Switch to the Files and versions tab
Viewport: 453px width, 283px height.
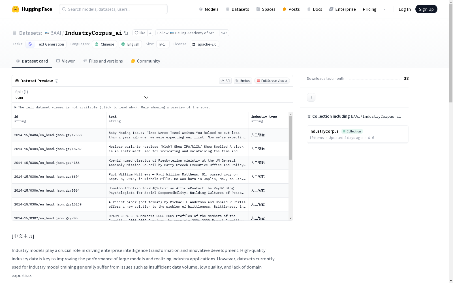[103, 61]
